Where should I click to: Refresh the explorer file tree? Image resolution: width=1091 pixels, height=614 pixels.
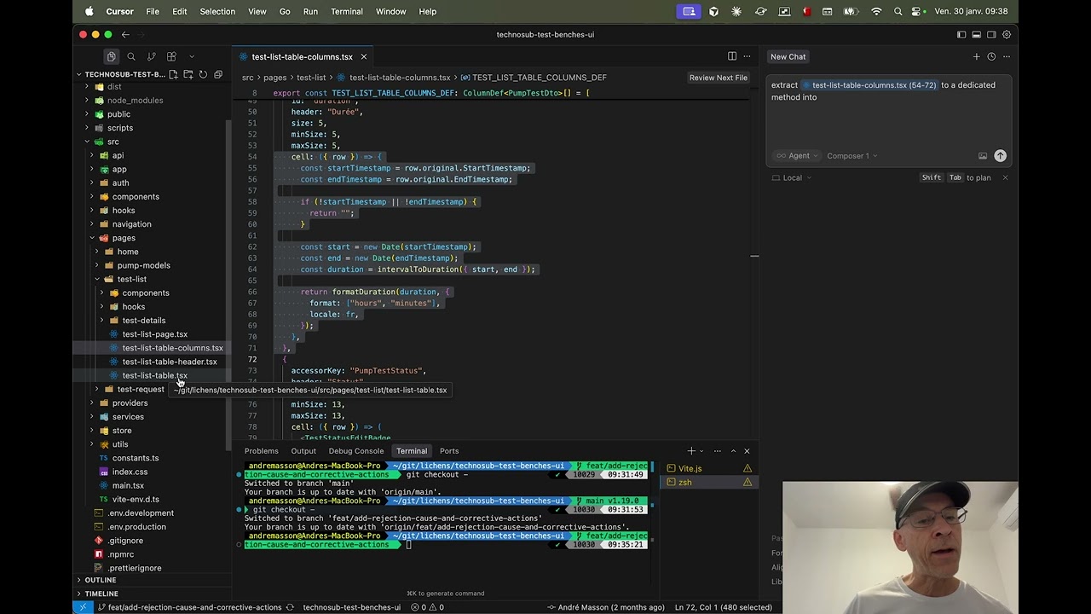coord(203,74)
